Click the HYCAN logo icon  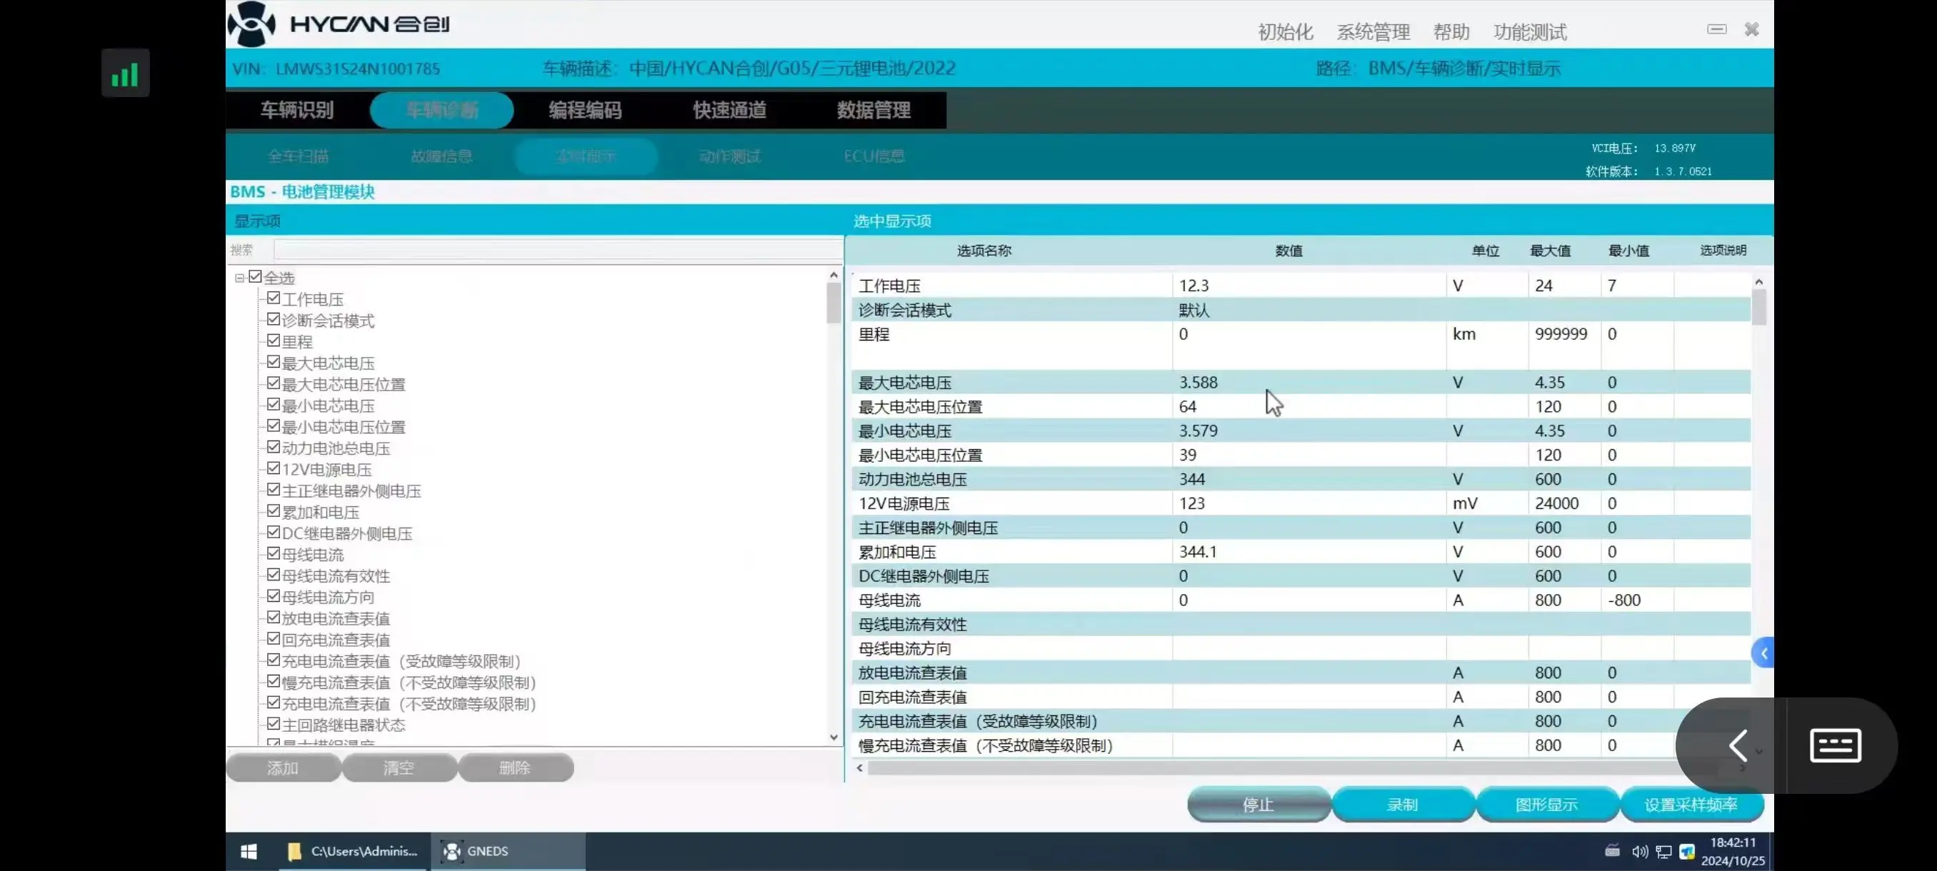(x=251, y=24)
